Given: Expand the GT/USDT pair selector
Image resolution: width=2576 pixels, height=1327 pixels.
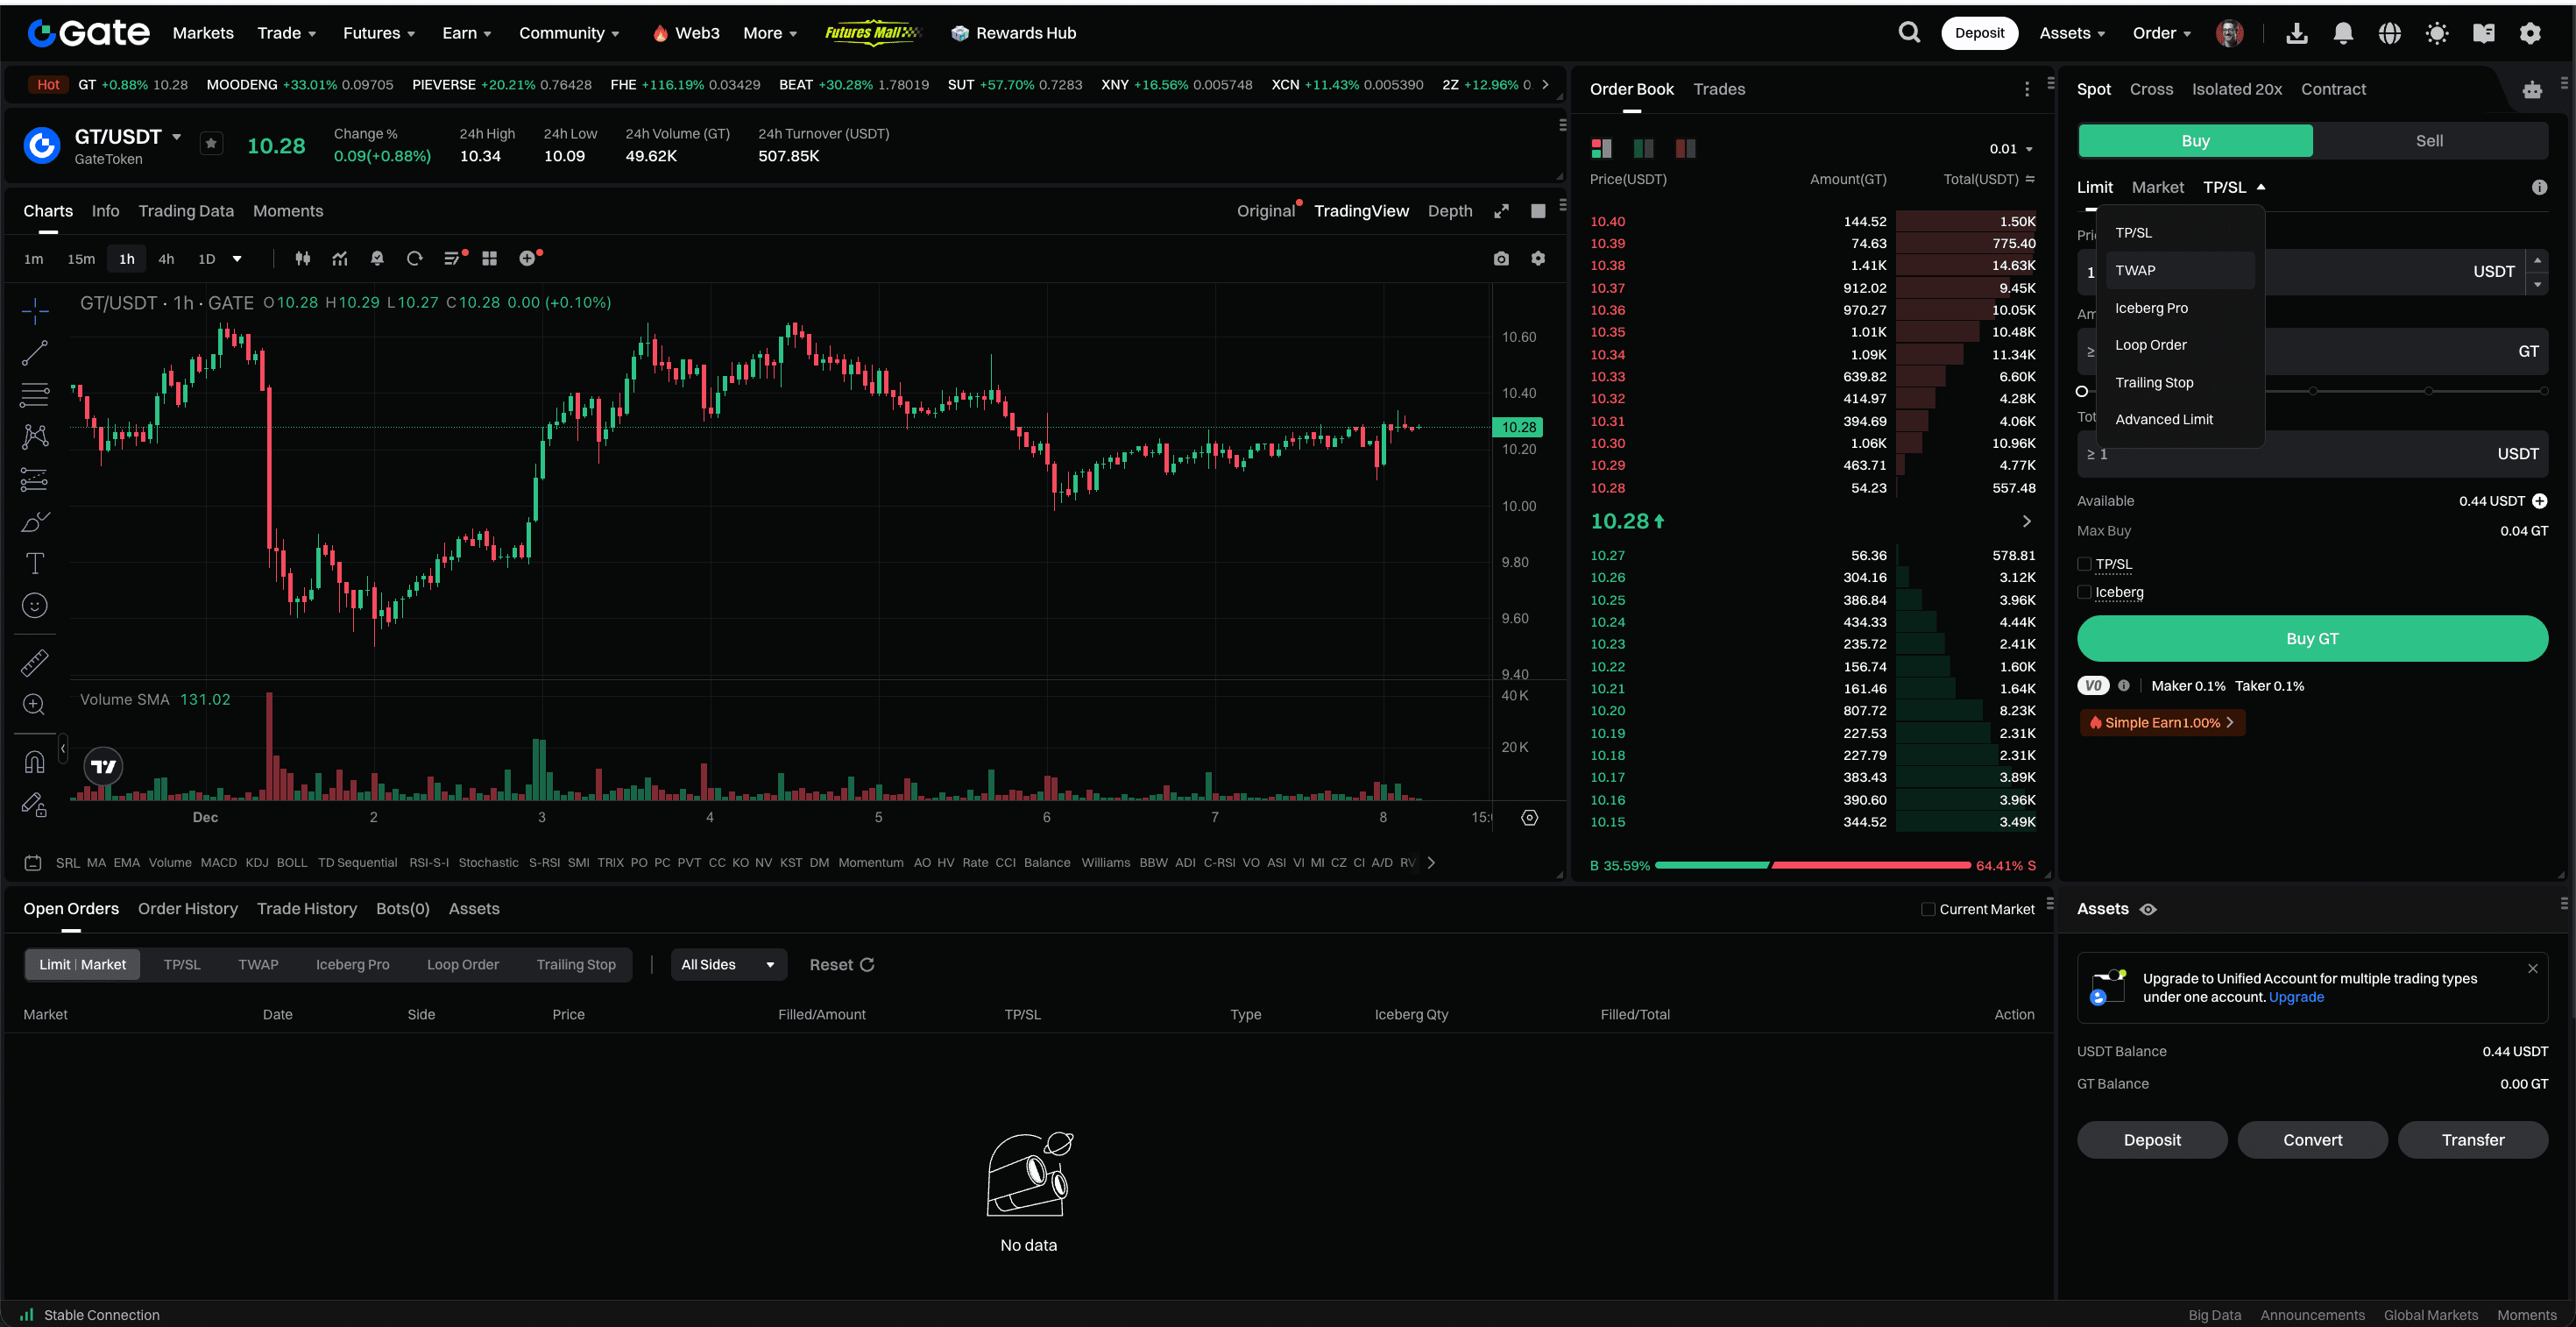Looking at the screenshot, I should [177, 137].
